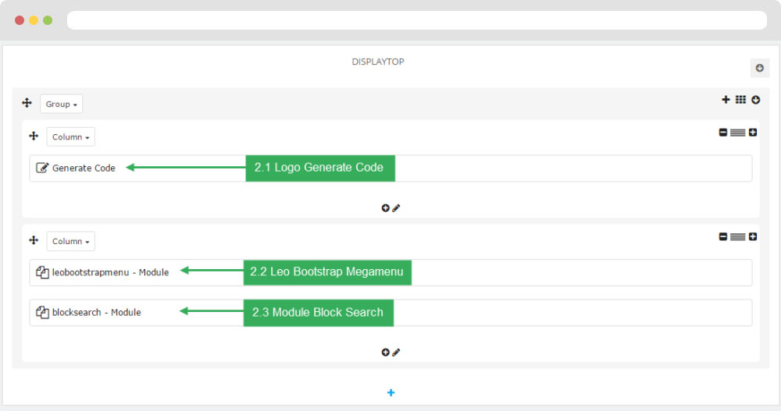
Task: Select the Generate Code widget row
Action: coord(390,168)
